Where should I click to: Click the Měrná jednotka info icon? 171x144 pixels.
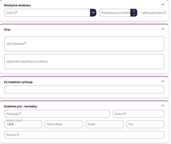165,13
